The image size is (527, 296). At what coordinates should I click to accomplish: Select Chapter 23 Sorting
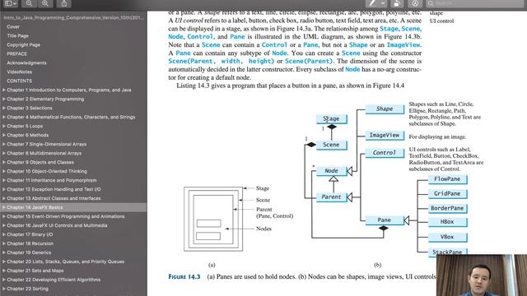27,289
